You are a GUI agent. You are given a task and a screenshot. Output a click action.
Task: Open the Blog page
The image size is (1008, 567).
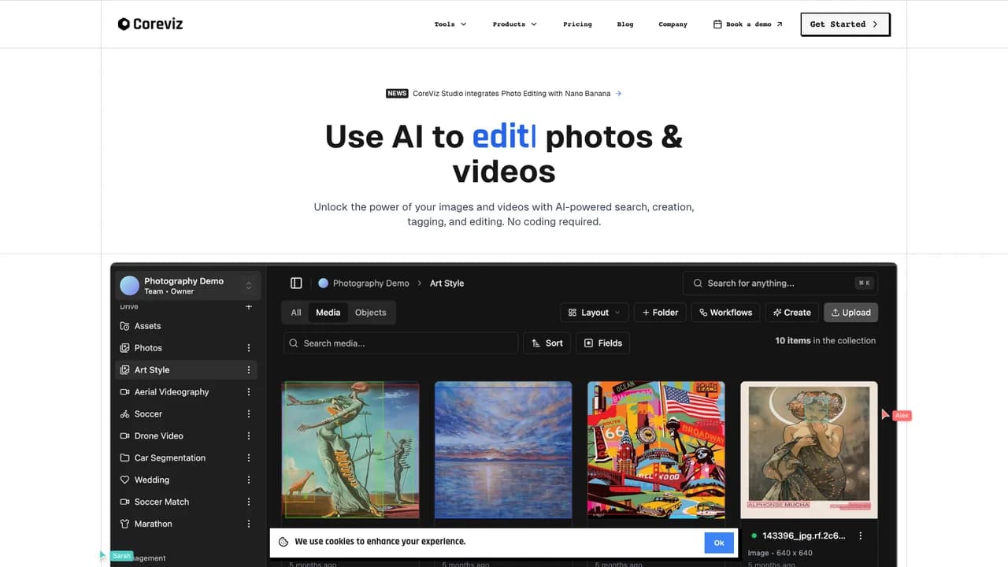pyautogui.click(x=625, y=24)
